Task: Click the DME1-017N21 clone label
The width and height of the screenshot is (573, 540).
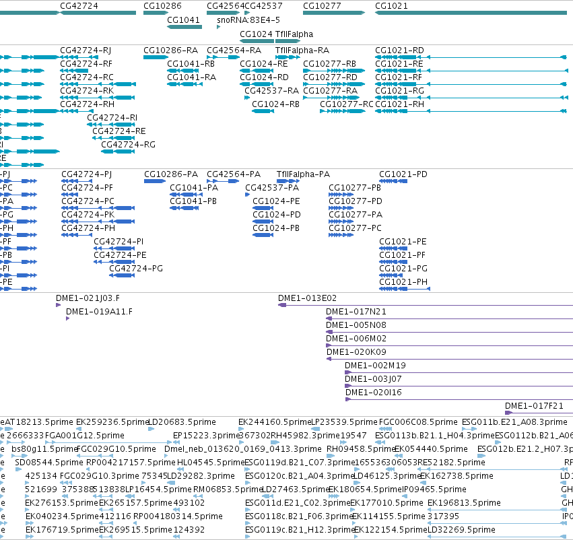Action: point(356,312)
